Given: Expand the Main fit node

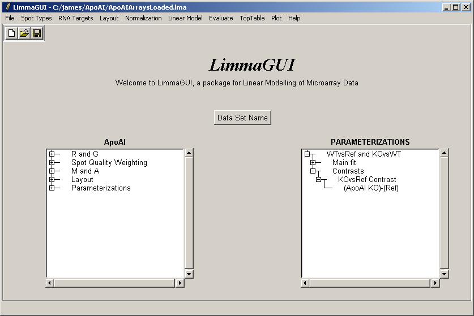Looking at the screenshot, I should (313, 162).
